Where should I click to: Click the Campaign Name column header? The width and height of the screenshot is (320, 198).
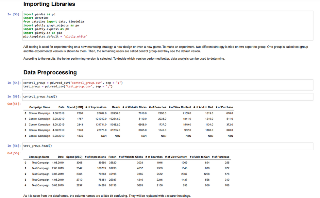click(40, 107)
